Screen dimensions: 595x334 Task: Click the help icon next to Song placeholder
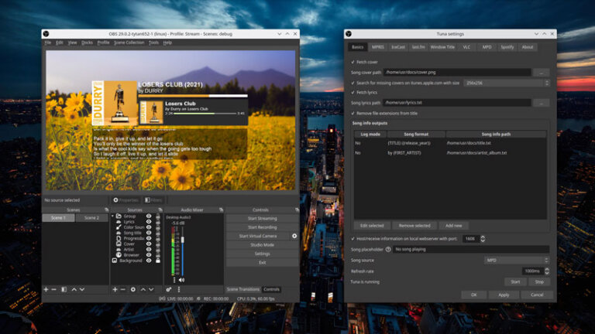(x=388, y=250)
